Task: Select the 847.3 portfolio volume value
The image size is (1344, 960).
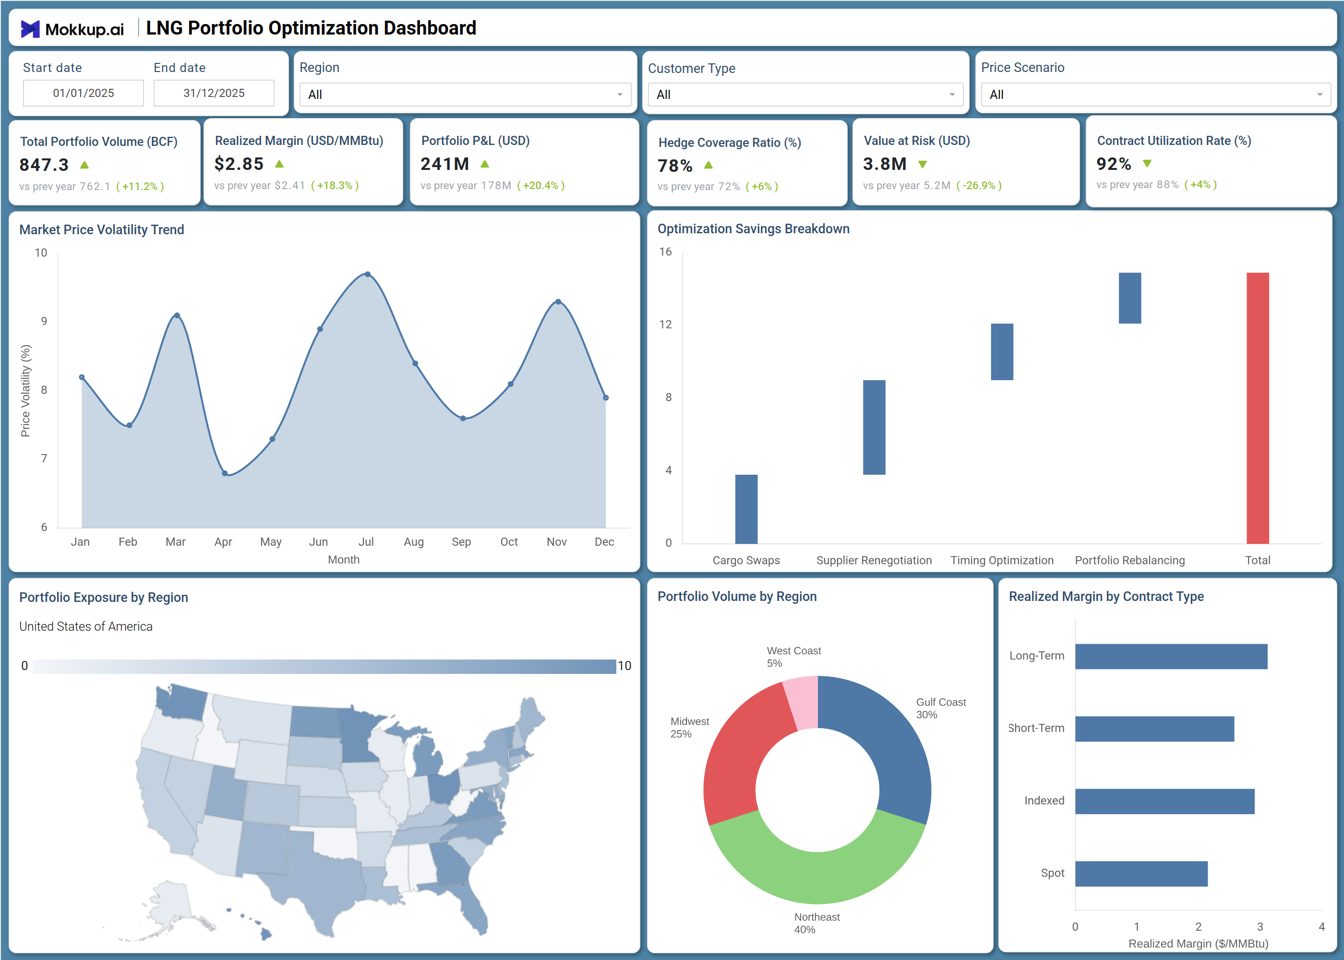Action: (44, 165)
